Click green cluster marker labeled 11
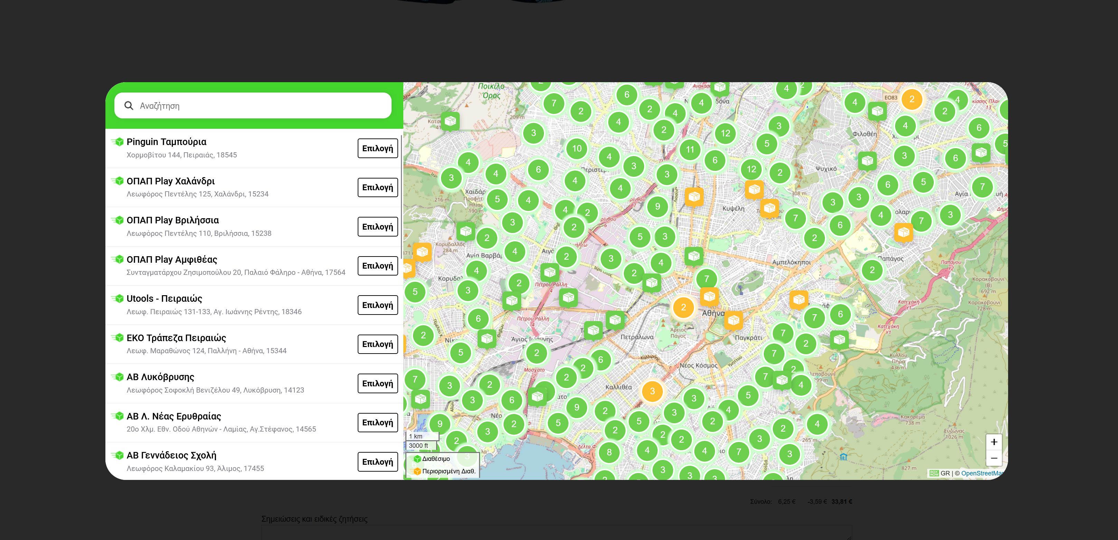This screenshot has width=1118, height=540. coord(690,150)
